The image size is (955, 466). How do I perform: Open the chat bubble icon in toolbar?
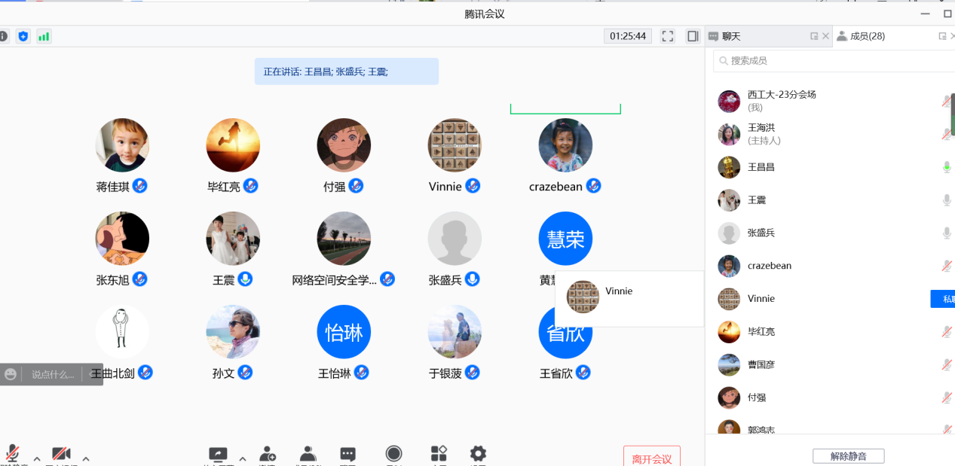tap(347, 454)
